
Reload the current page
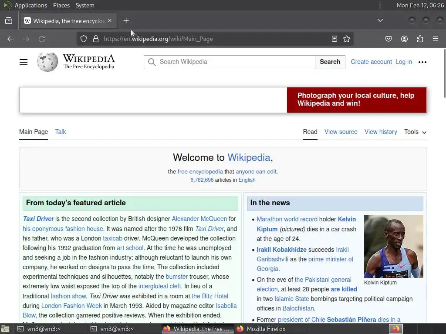pyautogui.click(x=42, y=39)
